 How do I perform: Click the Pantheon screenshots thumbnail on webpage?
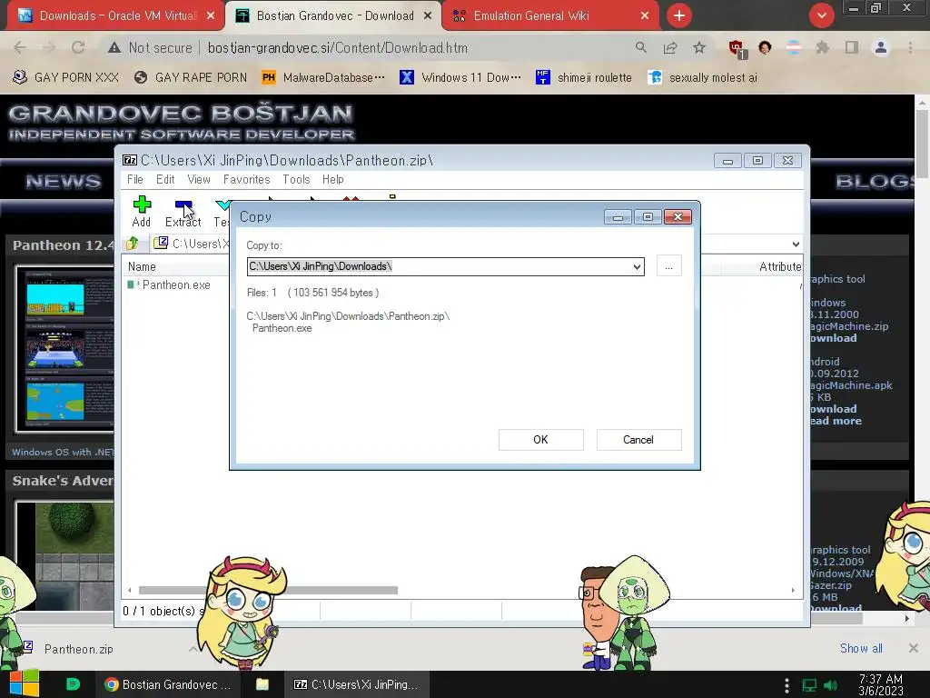click(x=65, y=349)
